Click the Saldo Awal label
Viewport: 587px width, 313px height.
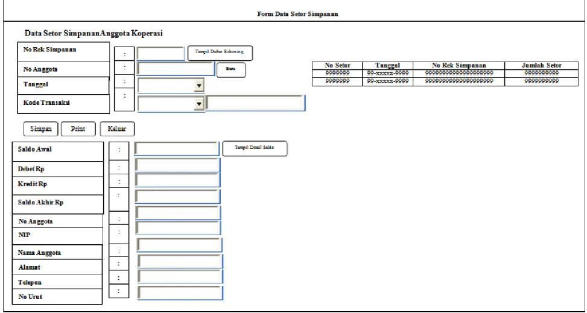click(x=35, y=149)
